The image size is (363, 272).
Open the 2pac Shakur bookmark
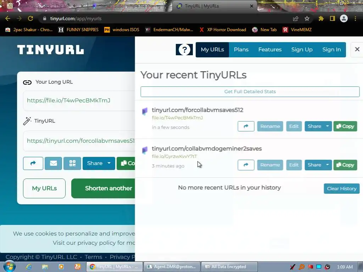coord(29,30)
